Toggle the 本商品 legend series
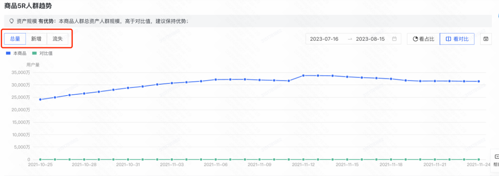The width and height of the screenshot is (499, 176). [x=20, y=53]
